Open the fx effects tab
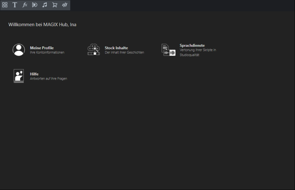The width and height of the screenshot is (295, 190). coord(25,5)
